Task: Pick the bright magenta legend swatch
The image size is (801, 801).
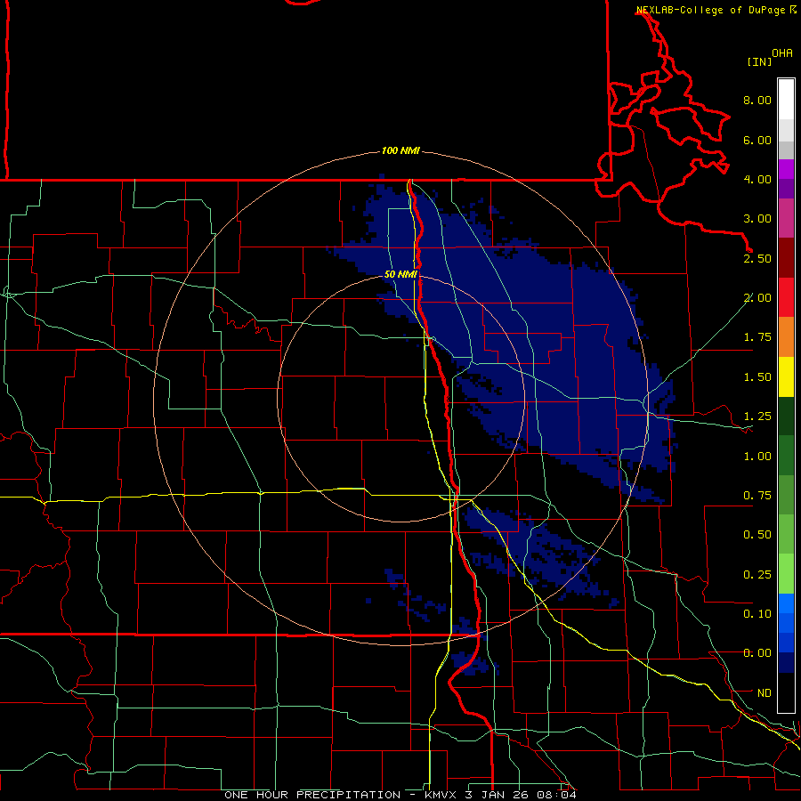Action: pos(786,169)
